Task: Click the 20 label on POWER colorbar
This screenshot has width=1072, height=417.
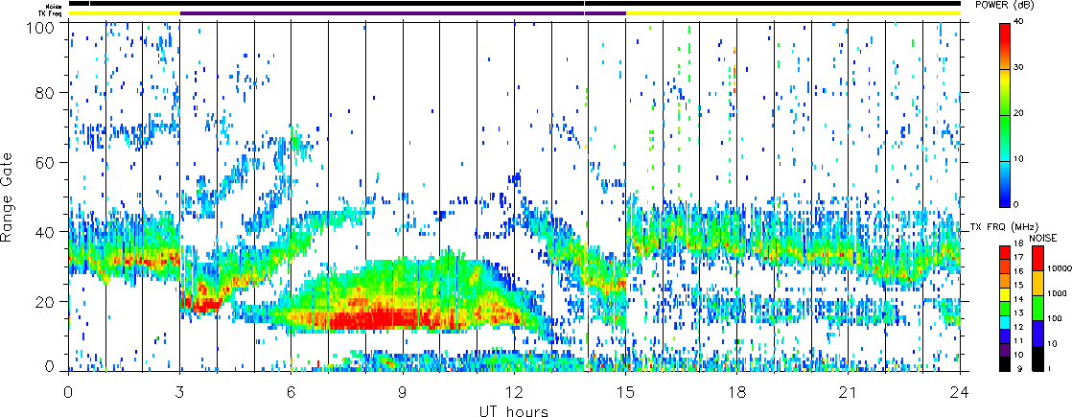Action: pos(1019,113)
